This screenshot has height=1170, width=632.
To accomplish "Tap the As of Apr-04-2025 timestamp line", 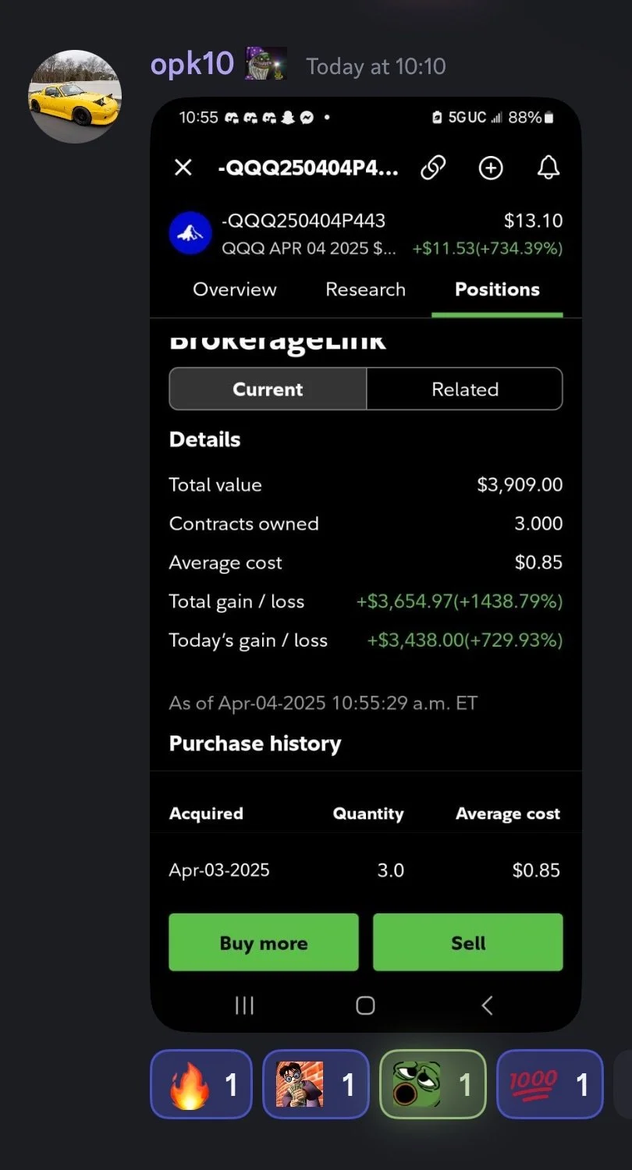I will point(323,703).
